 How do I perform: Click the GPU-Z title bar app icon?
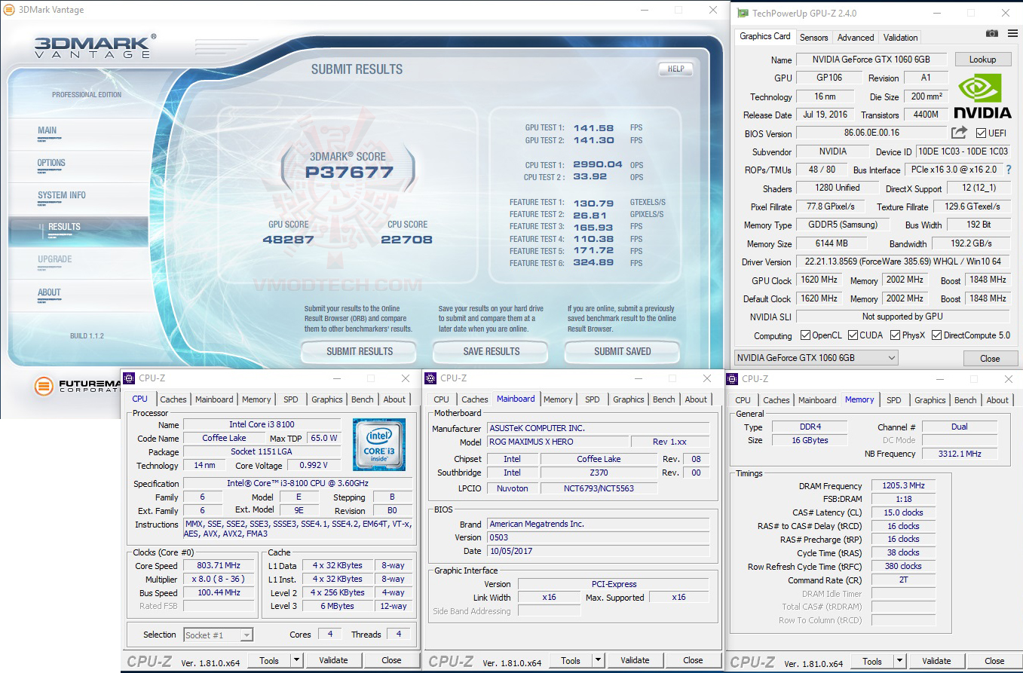pos(743,13)
